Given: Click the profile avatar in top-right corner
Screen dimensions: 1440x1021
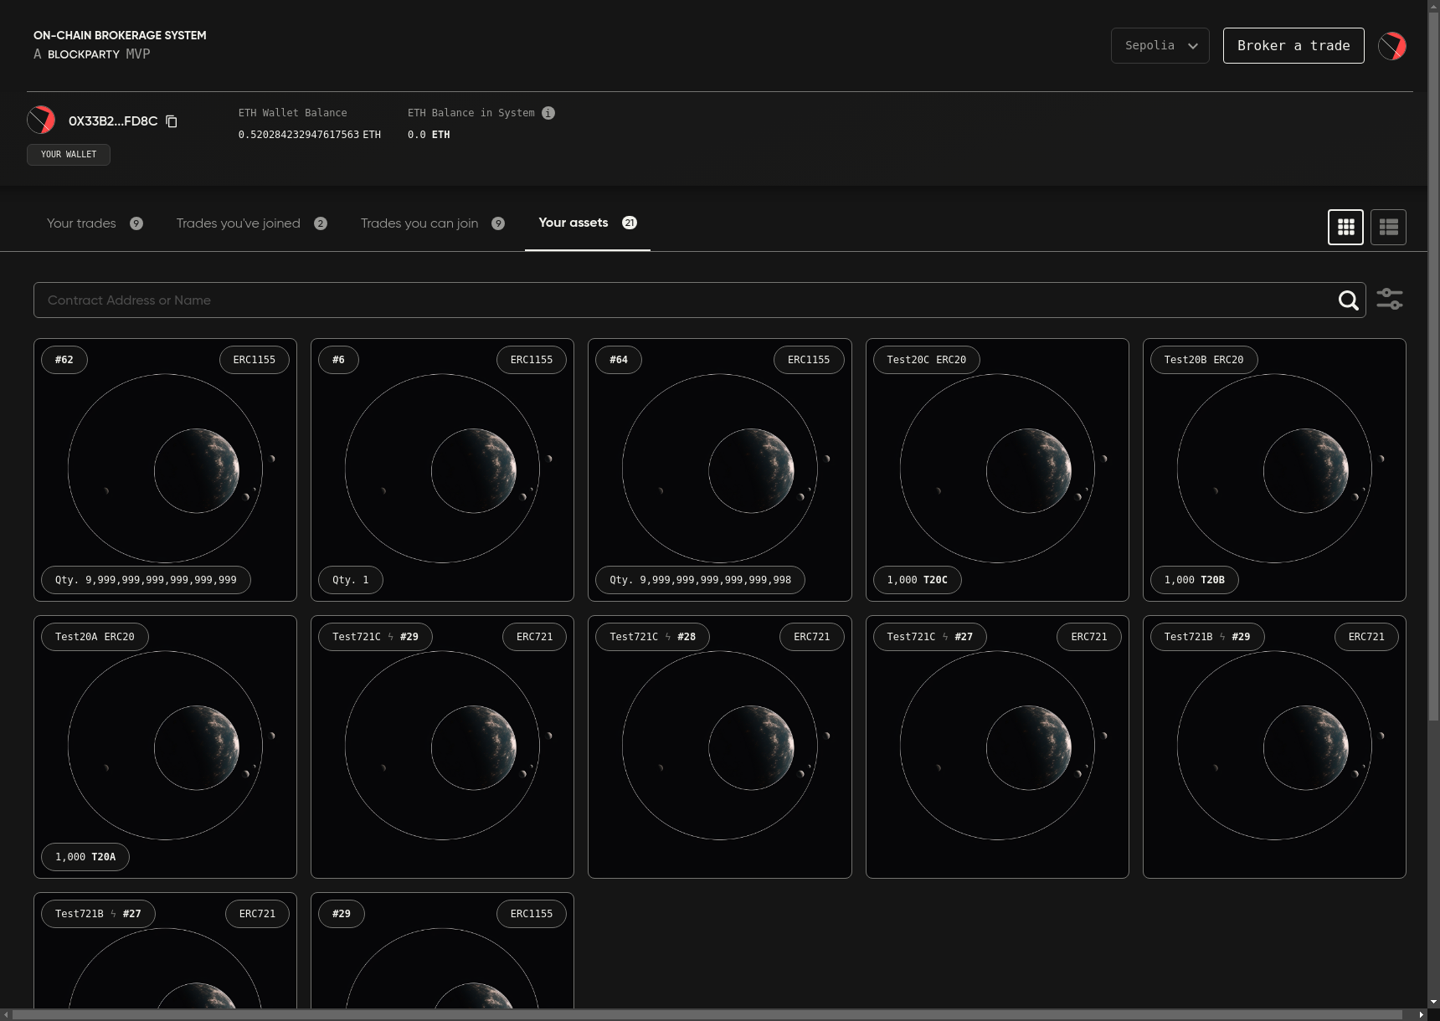Looking at the screenshot, I should tap(1392, 46).
